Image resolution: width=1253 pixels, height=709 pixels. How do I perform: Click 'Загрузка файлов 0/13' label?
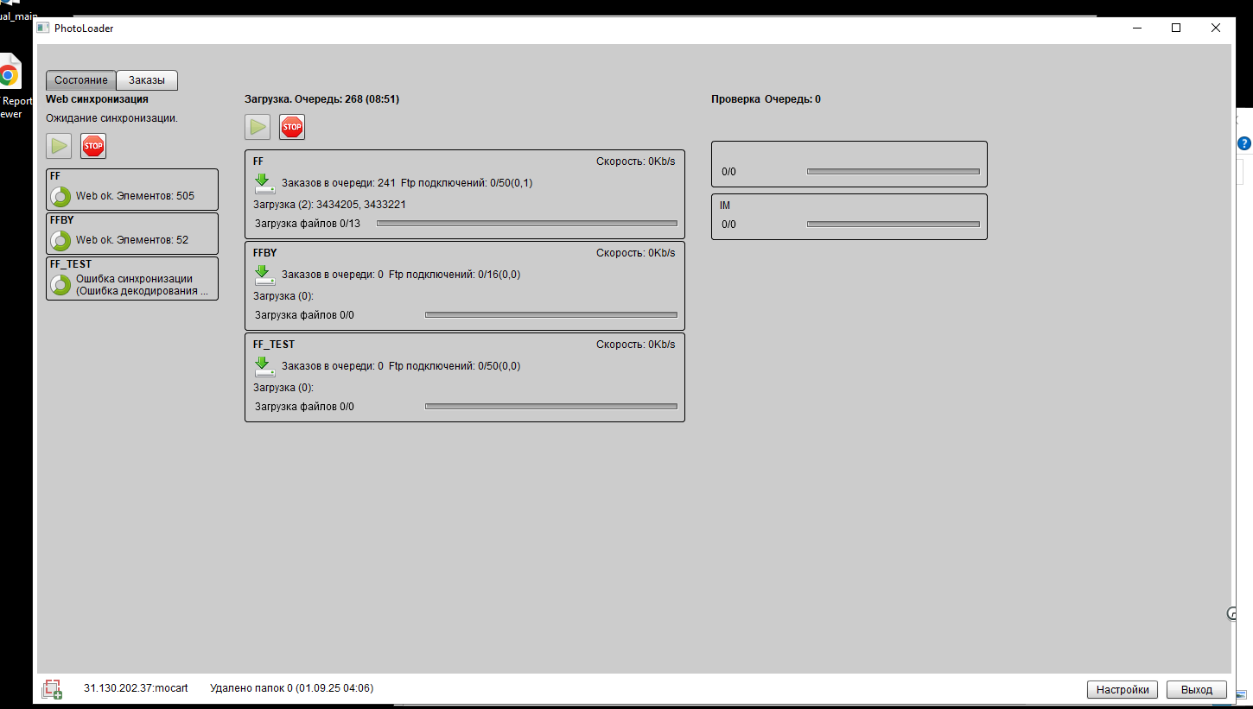pyautogui.click(x=308, y=224)
